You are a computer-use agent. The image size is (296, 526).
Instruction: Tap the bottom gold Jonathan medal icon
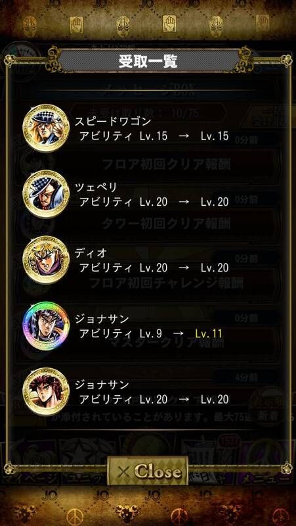pyautogui.click(x=46, y=391)
